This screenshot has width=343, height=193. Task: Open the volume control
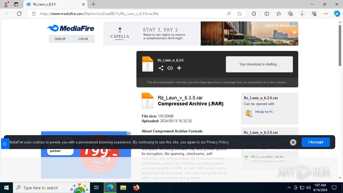pyautogui.click(x=308, y=188)
